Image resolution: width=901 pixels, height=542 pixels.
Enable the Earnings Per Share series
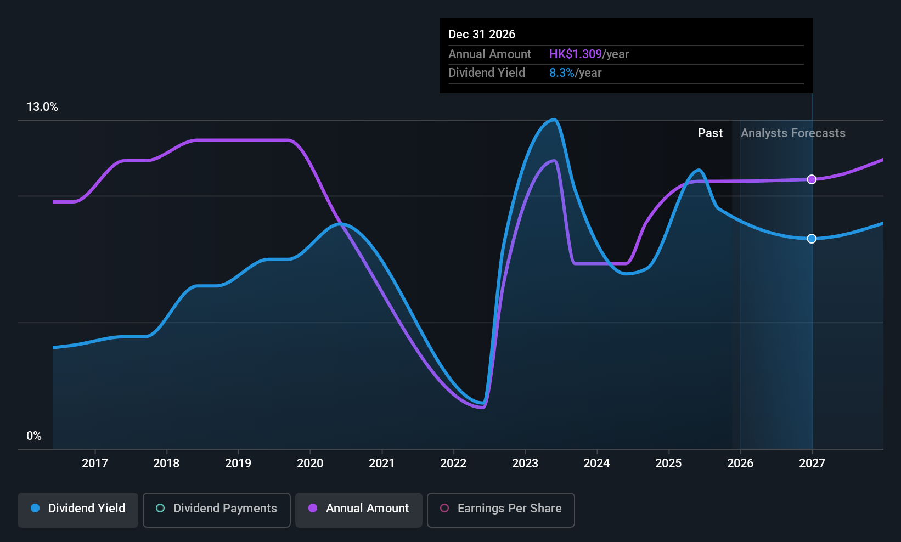click(500, 509)
